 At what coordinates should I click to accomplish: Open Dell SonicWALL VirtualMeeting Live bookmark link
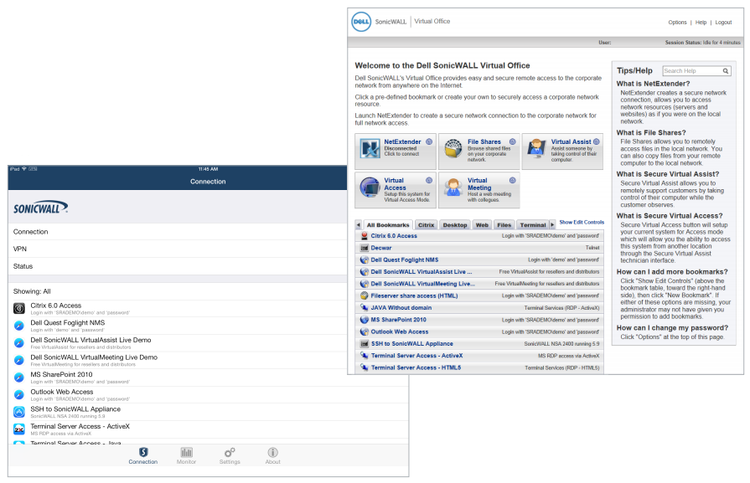tap(423, 284)
